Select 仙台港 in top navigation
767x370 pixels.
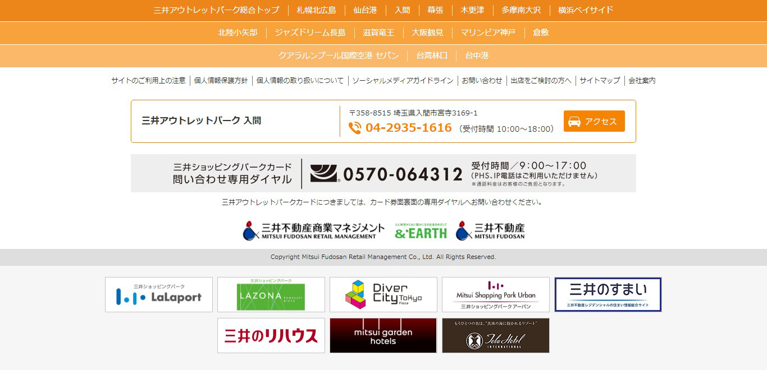(365, 10)
